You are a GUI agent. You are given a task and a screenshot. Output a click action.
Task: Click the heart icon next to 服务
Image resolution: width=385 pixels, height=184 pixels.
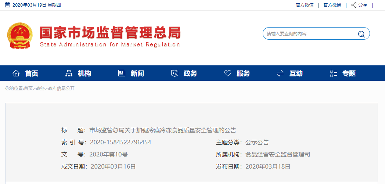point(228,73)
